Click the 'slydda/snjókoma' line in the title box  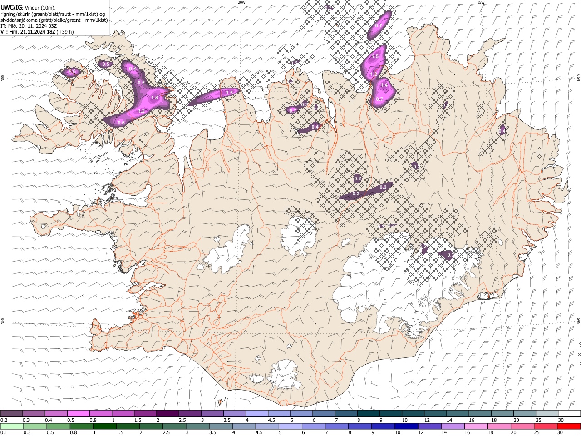pyautogui.click(x=54, y=20)
